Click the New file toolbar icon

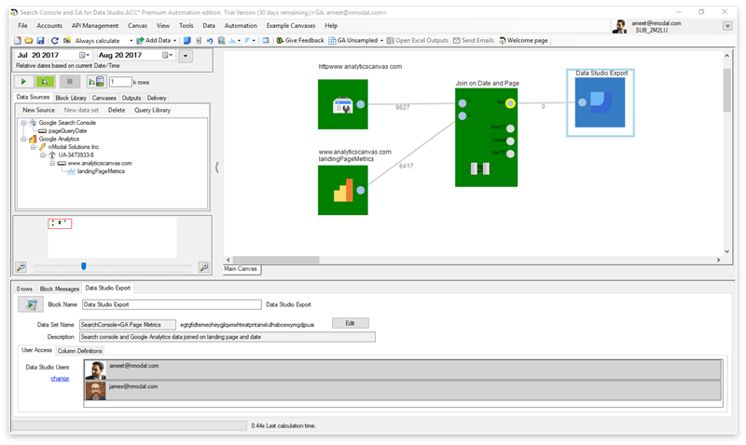click(x=17, y=41)
